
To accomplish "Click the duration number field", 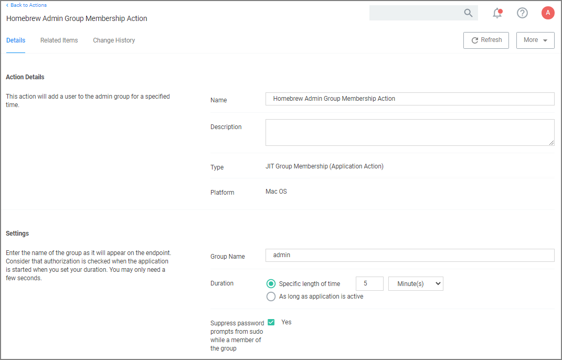I will pyautogui.click(x=369, y=284).
